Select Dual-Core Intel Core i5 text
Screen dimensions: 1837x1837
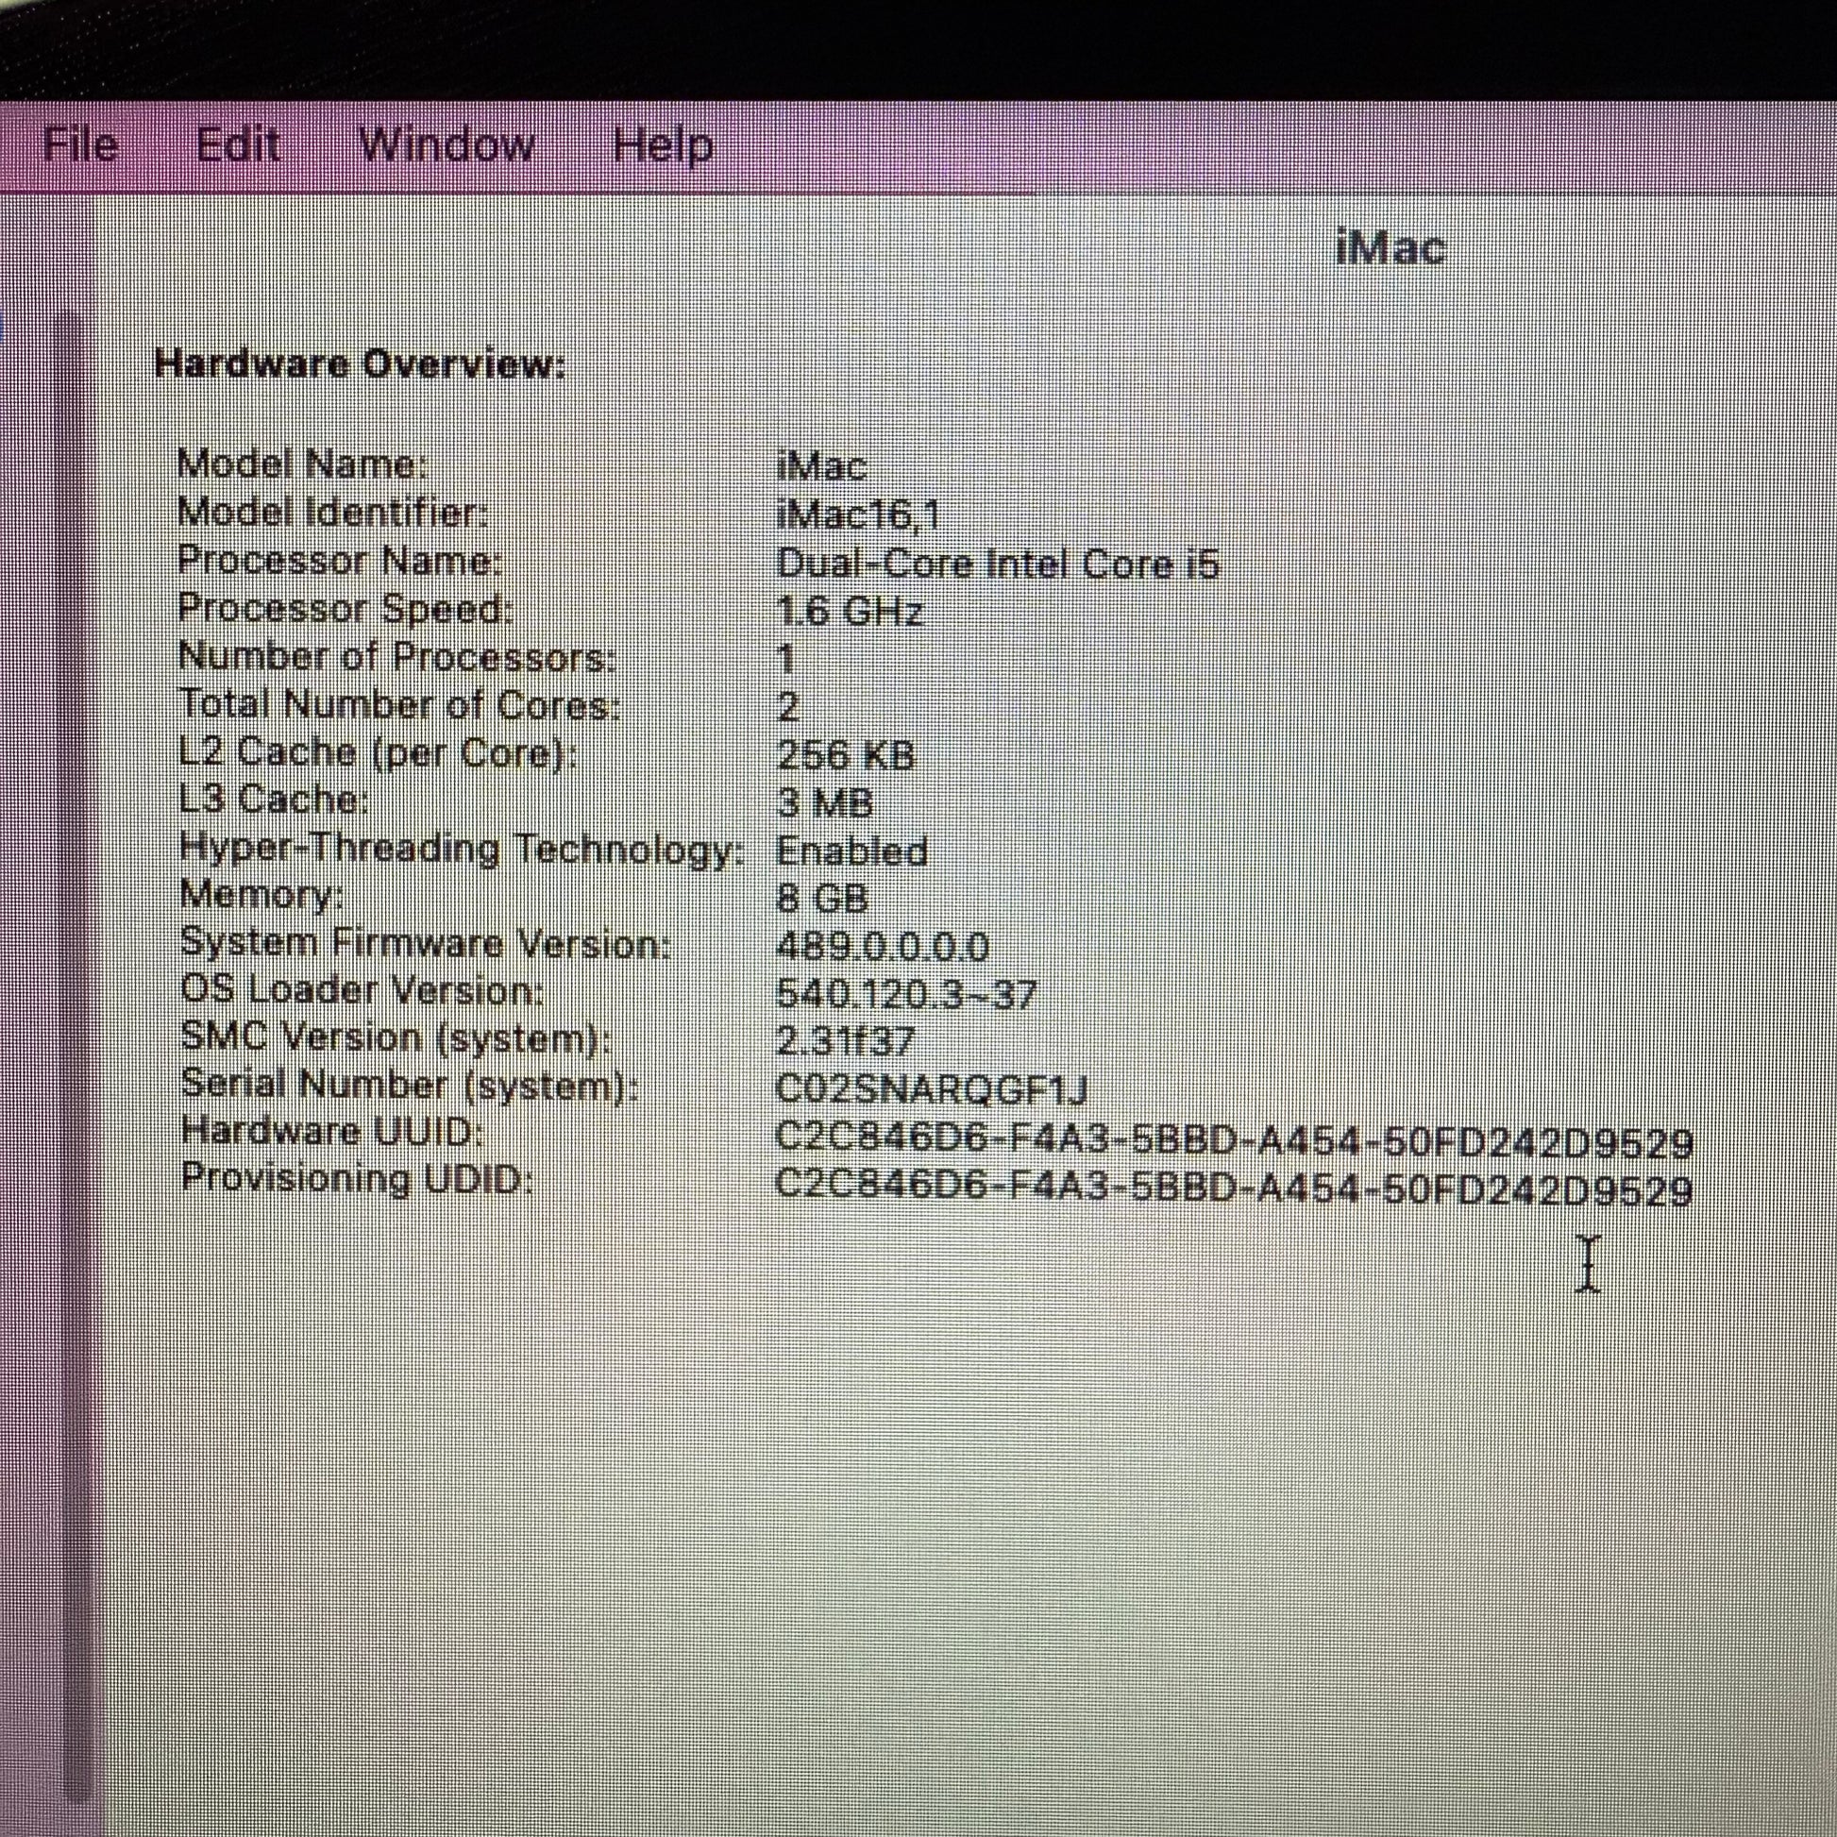click(998, 565)
